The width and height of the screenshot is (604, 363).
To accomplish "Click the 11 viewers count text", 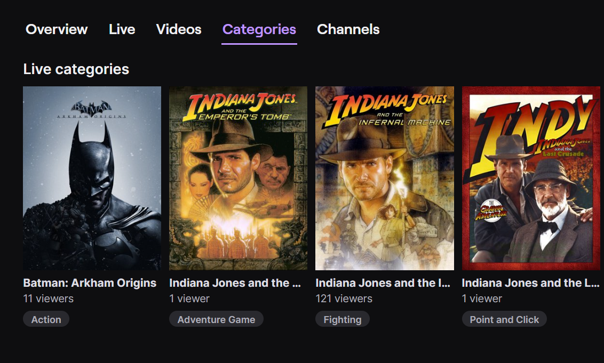I will click(49, 299).
